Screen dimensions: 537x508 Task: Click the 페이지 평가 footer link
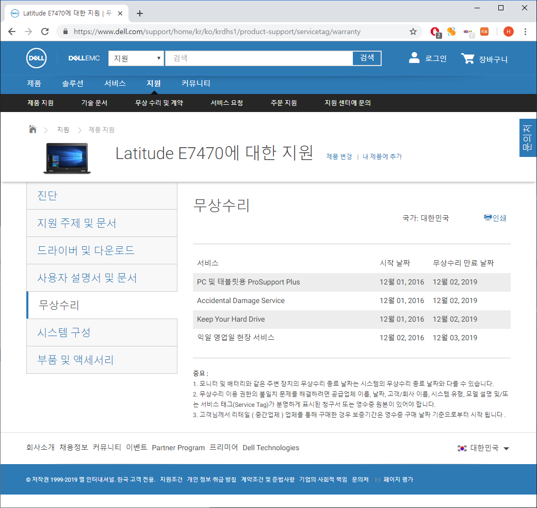point(398,480)
